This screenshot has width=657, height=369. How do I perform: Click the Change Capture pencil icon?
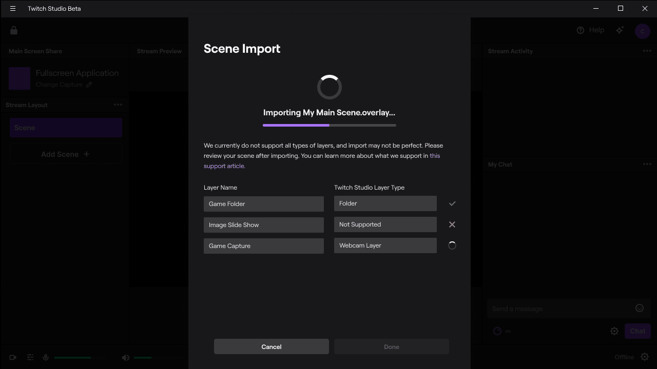tap(89, 85)
